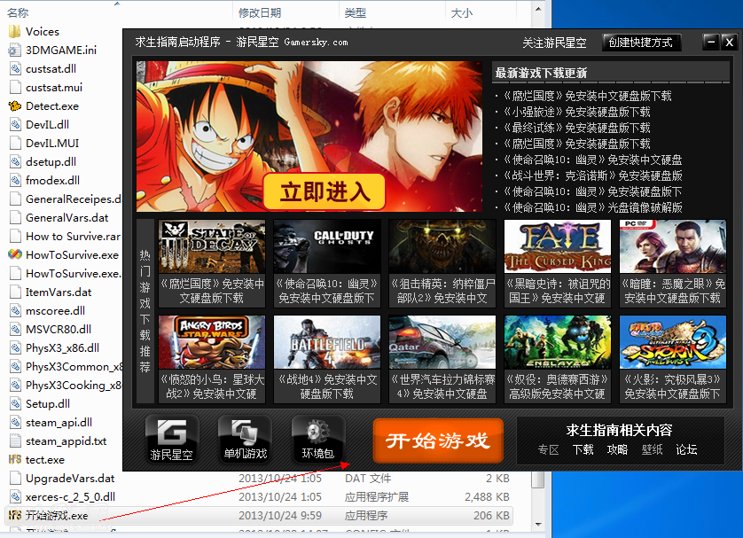Open the 暗瞳：恶魔之眼 PC DVD thumbnail
743x538 pixels.
click(x=673, y=246)
